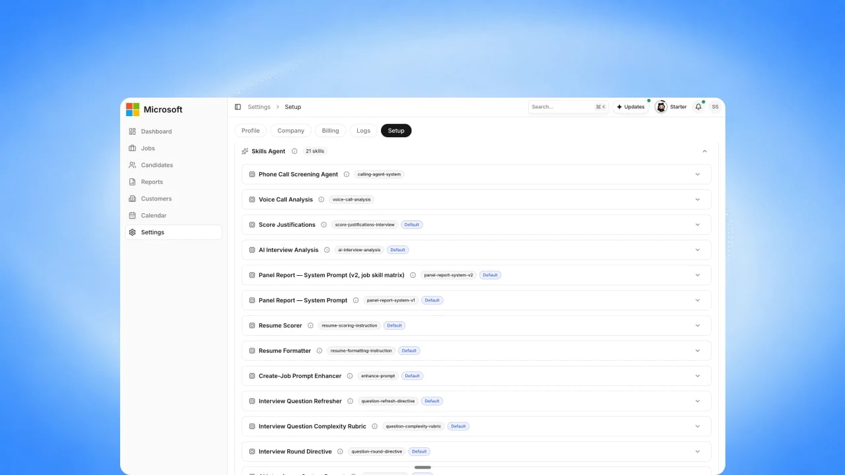Show info icon for Score Justifications
This screenshot has height=475, width=845.
pos(323,225)
